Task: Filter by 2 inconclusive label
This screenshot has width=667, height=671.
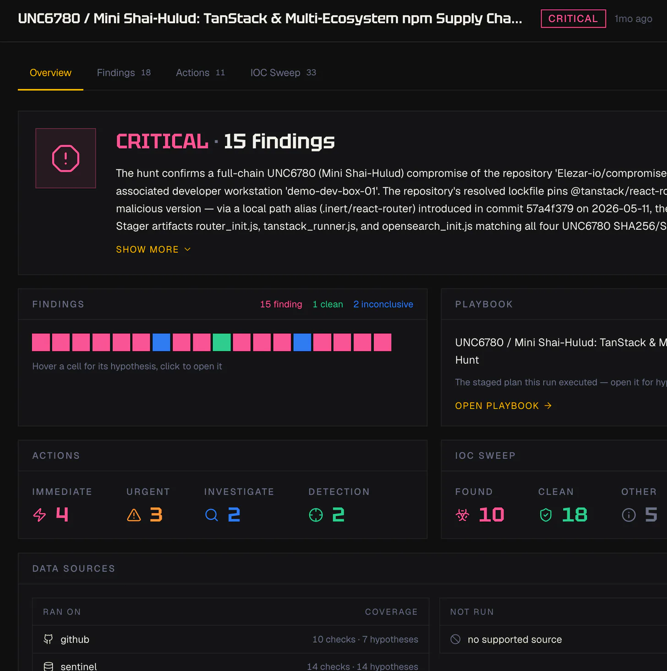Action: 383,304
